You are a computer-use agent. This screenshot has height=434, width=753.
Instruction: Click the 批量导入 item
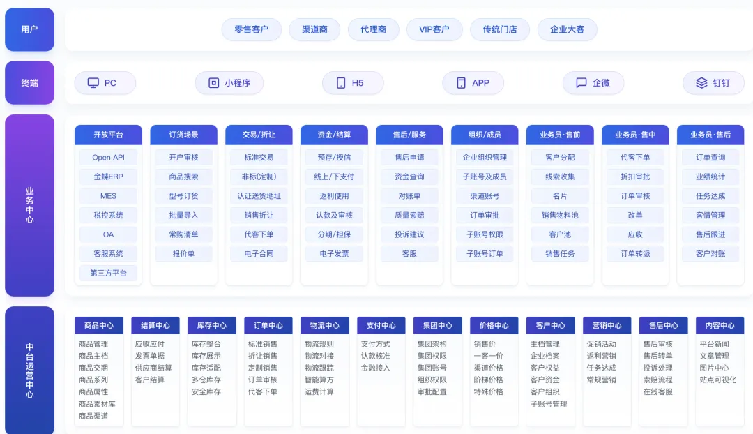click(183, 215)
